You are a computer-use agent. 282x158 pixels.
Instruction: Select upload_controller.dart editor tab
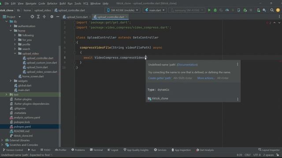click(111, 17)
